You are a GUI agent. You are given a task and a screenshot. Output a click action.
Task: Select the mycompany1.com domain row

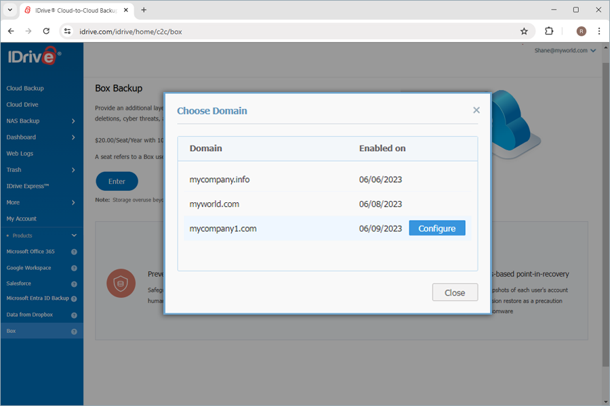click(327, 229)
